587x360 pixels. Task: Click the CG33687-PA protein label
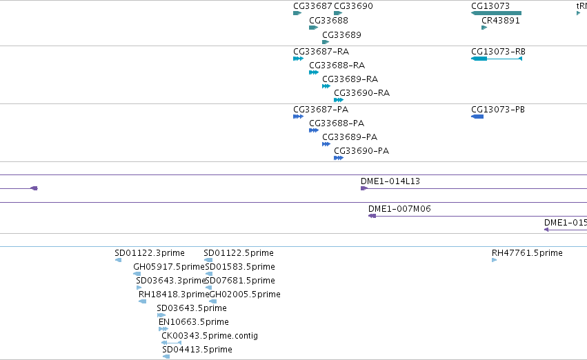[321, 109]
